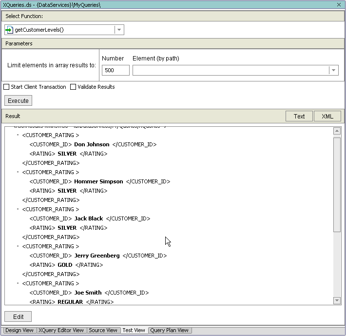Image resolution: width=346 pixels, height=336 pixels.
Task: Click the Number limit input field
Action: 115,70
